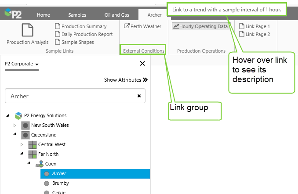Screen dimensions: 298x194
Task: Expand the Central West node
Action: tap(22, 144)
